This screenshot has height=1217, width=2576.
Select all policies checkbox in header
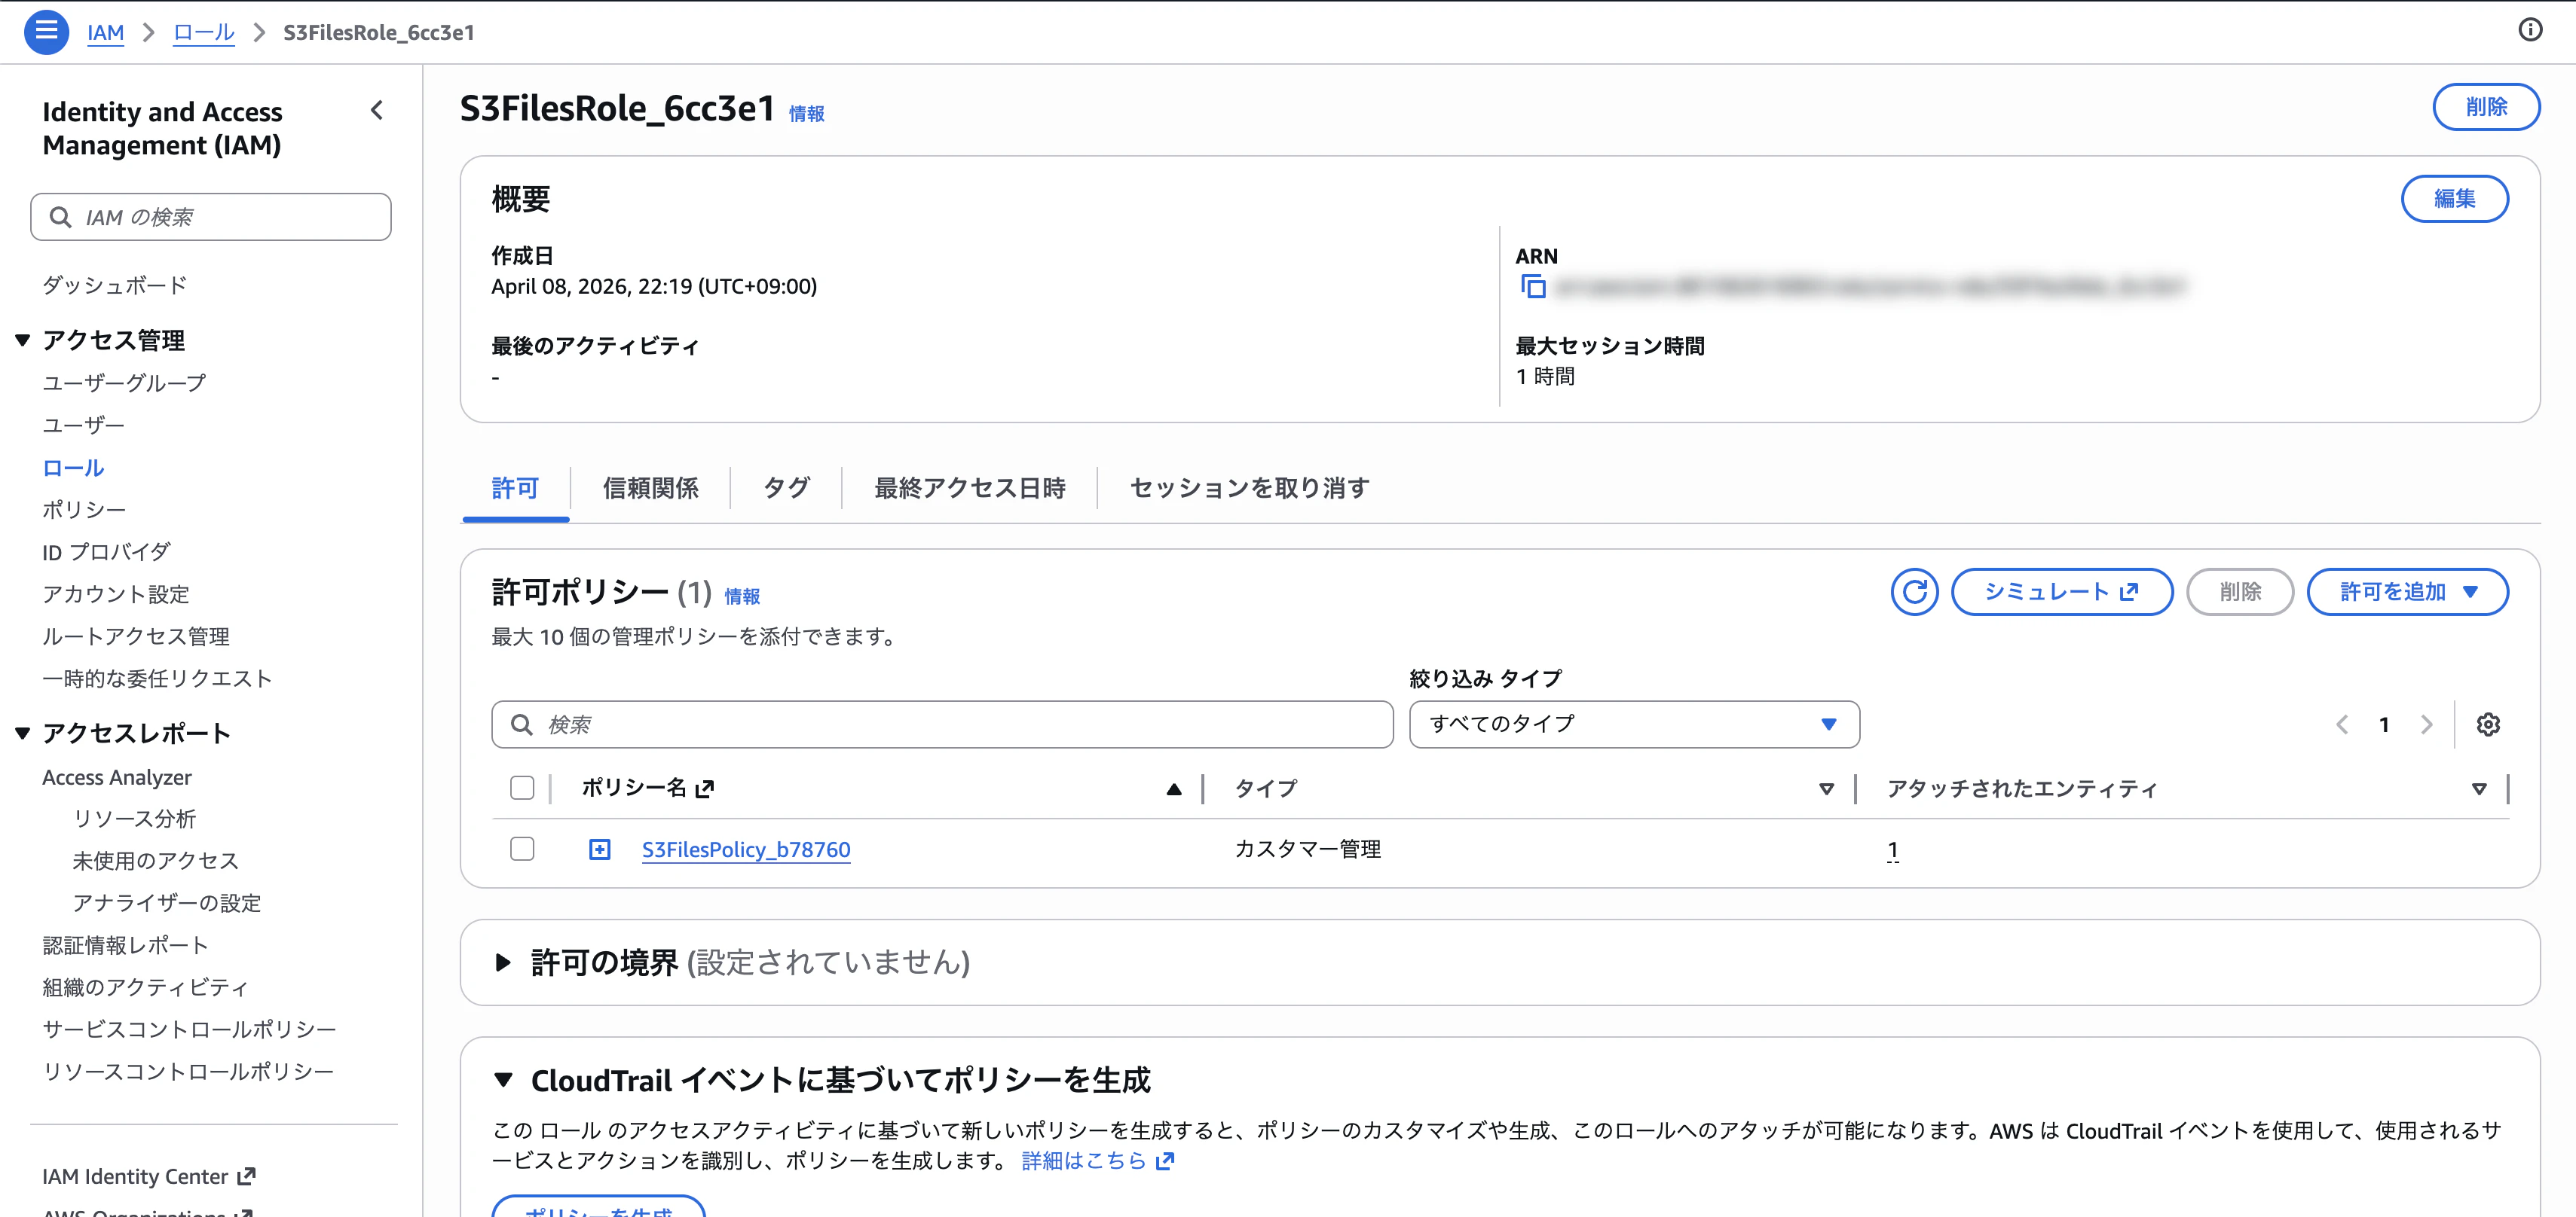coord(522,788)
